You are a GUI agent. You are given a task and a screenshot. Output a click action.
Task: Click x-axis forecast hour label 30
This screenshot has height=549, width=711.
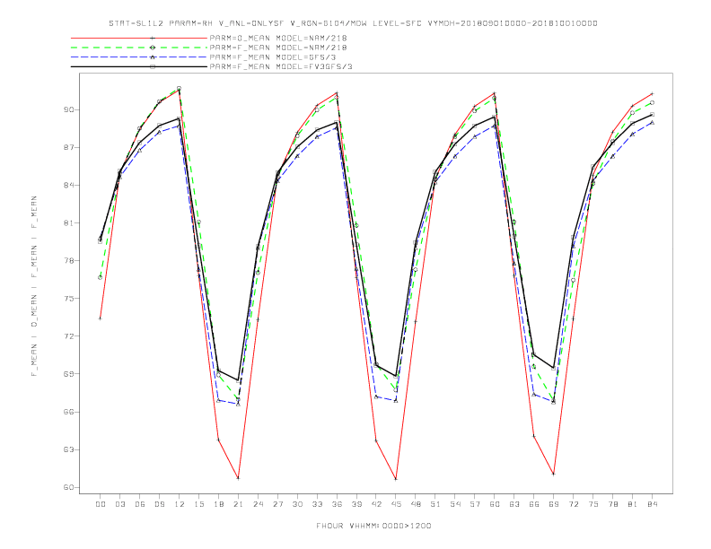coord(297,504)
